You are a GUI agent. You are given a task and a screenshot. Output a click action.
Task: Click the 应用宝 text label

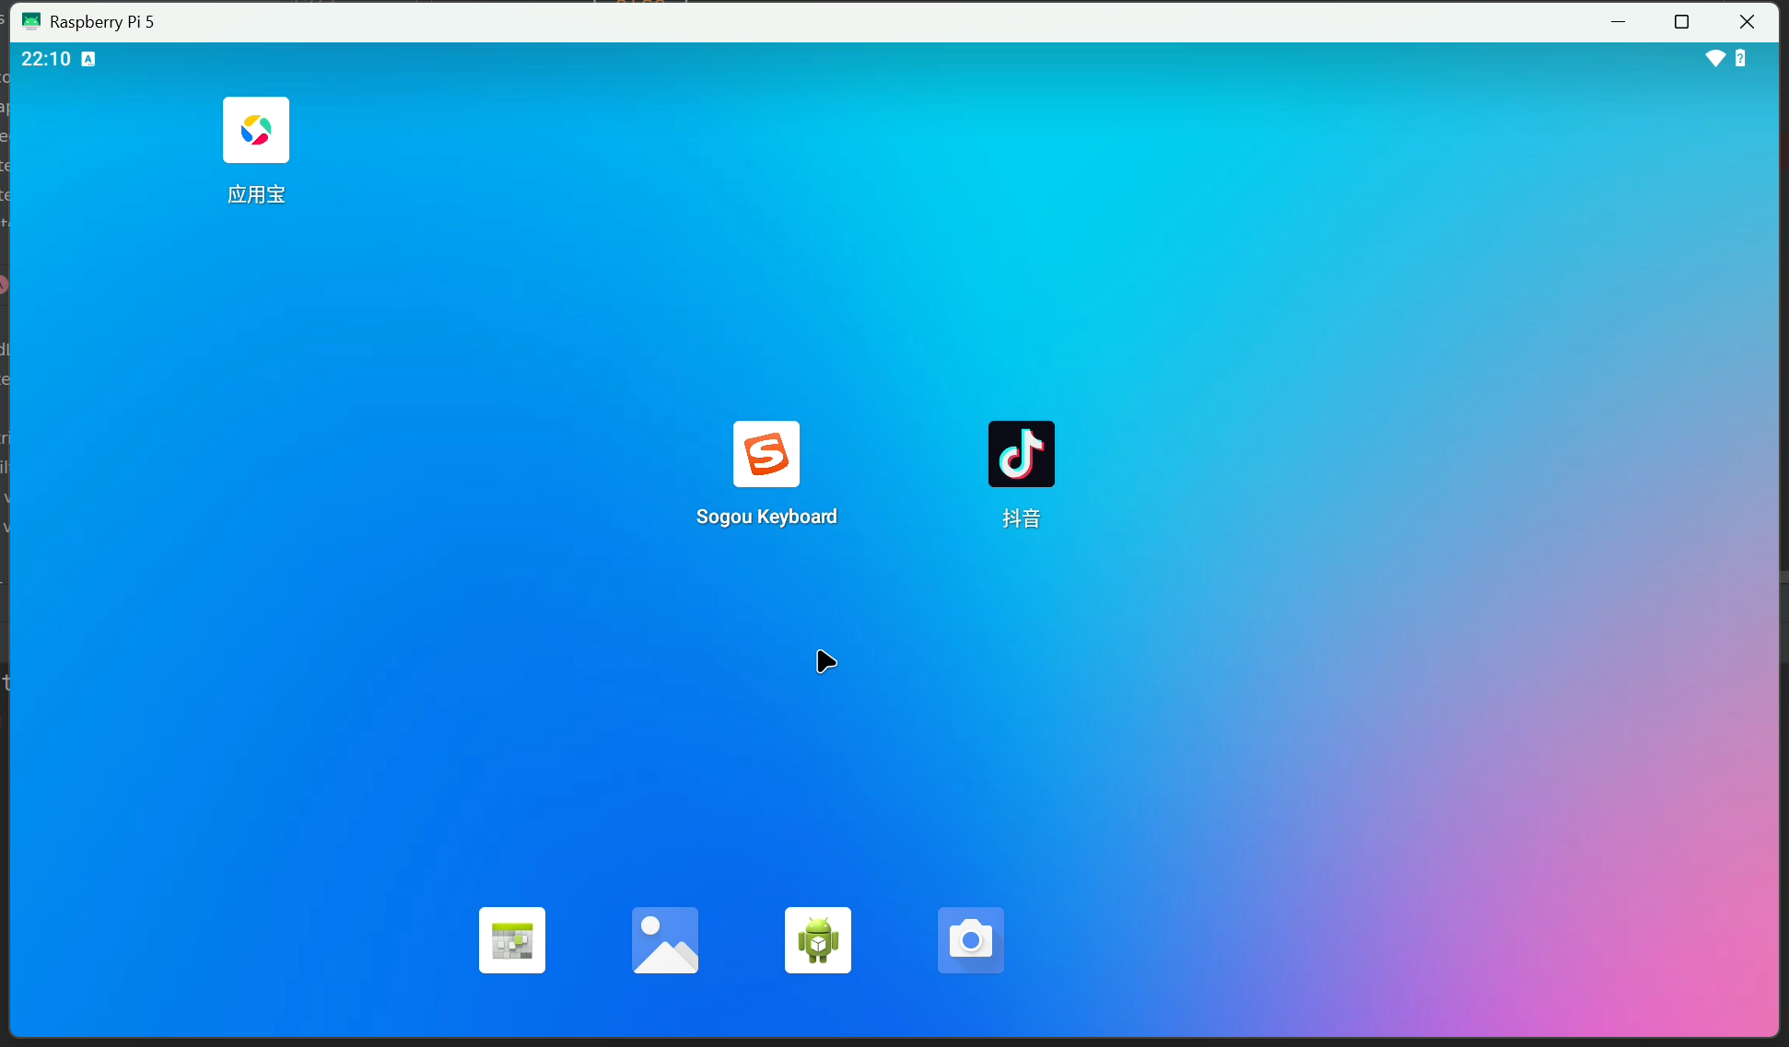pos(256,194)
